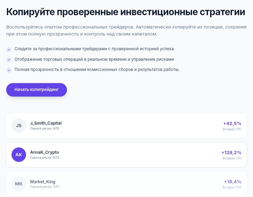Image resolution: width=253 pixels, height=197 pixels.
Task: Click risk rating 3/10 text
Action: [x=45, y=187]
